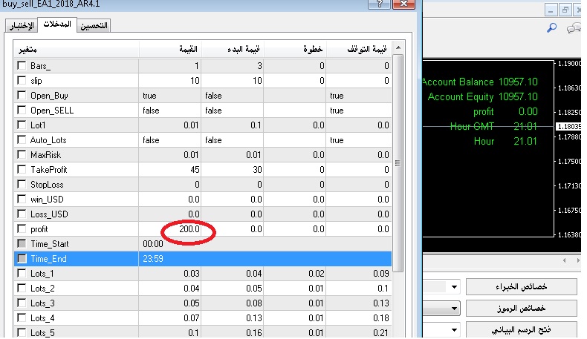
Task: Enable the TakeProfit optimization checkbox
Action: click(x=22, y=169)
